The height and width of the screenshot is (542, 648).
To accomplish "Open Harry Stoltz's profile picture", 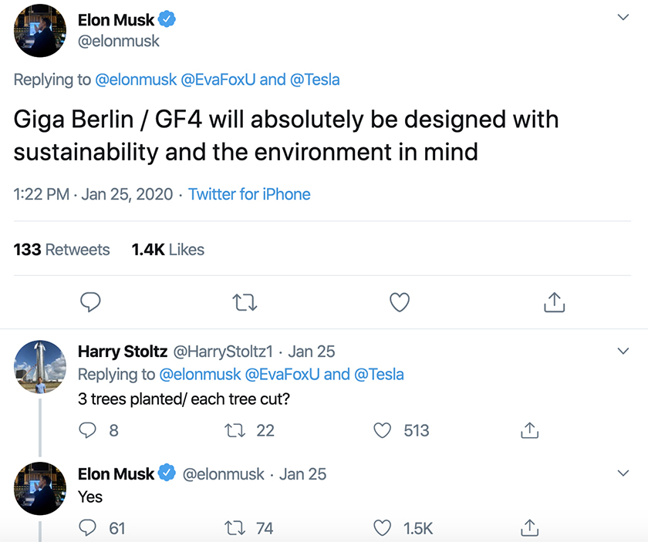I will [40, 366].
